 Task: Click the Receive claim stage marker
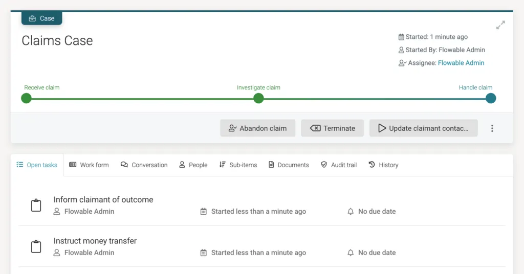(26, 99)
